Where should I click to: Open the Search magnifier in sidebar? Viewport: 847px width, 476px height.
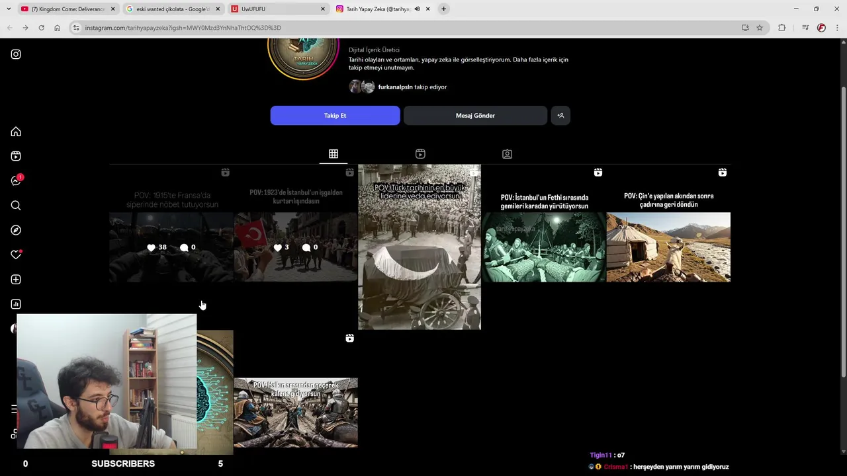16,206
